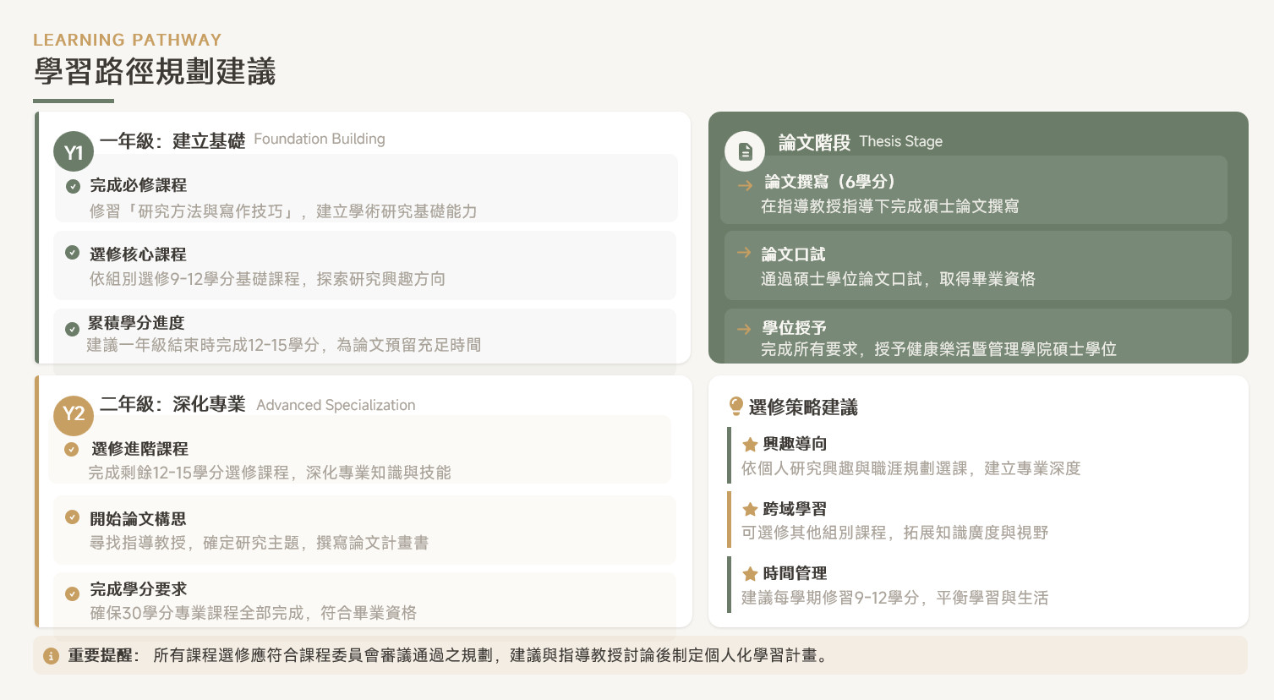The image size is (1274, 700).
Task: Click the 選修策略建議 heading text
Action: [x=803, y=407]
